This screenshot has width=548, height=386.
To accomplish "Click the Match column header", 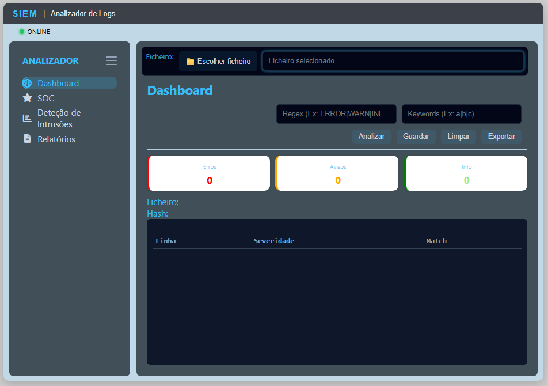I will click(436, 241).
